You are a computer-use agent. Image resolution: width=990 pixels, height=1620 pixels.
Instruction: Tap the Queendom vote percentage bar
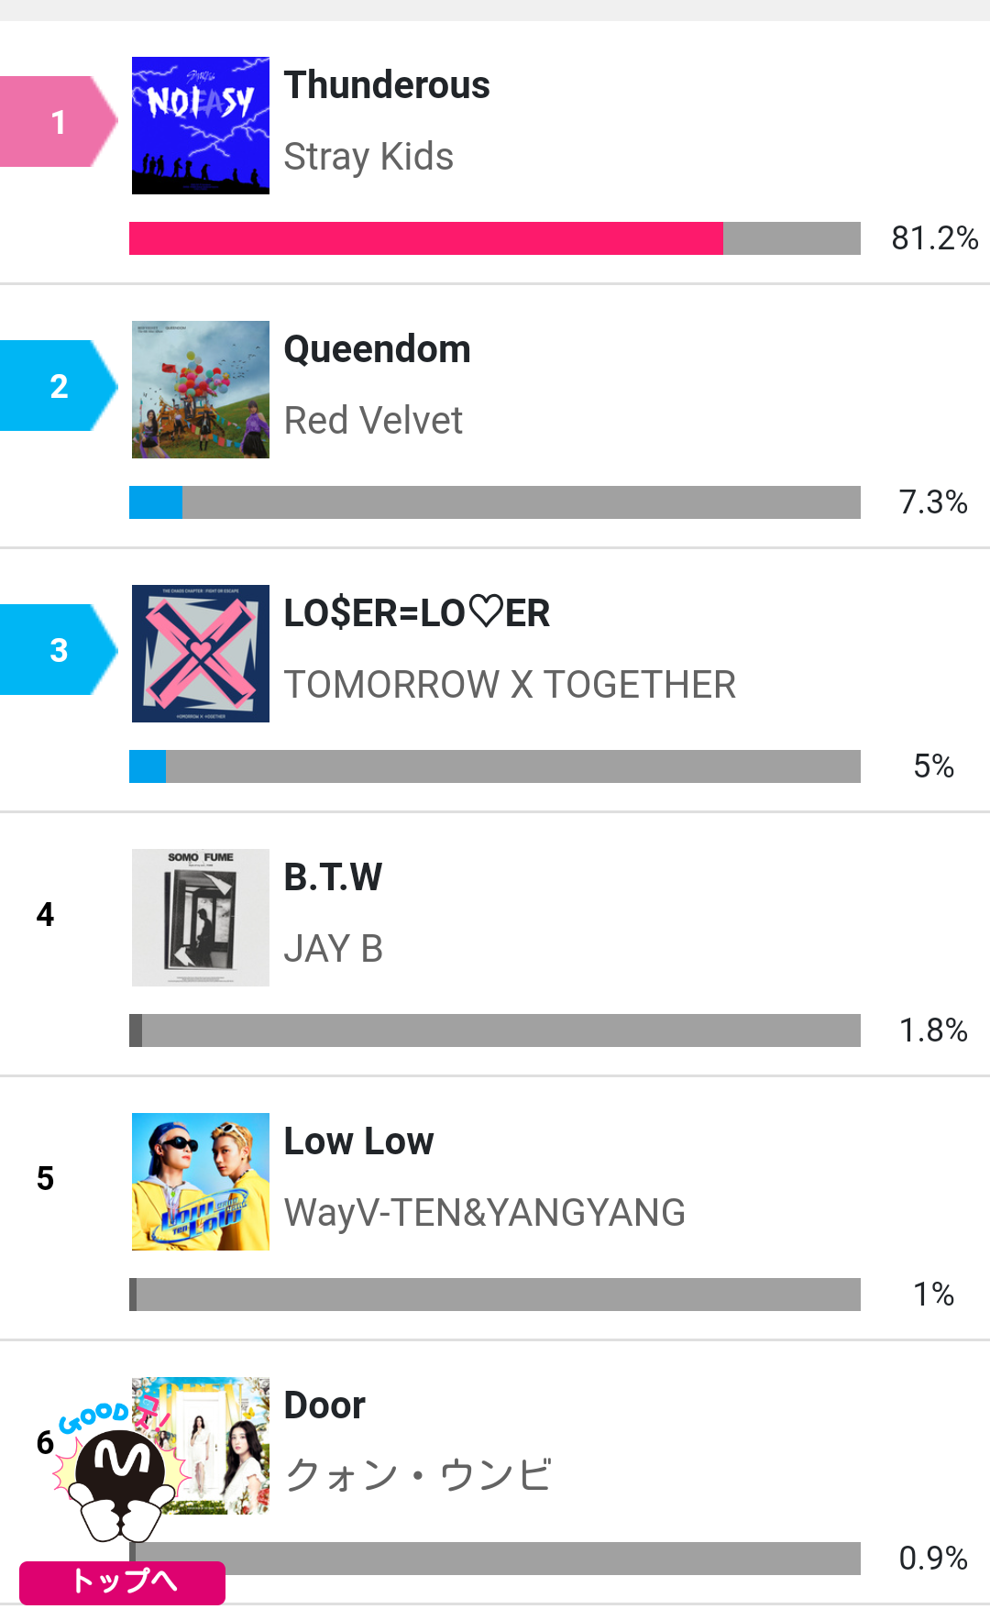(495, 502)
